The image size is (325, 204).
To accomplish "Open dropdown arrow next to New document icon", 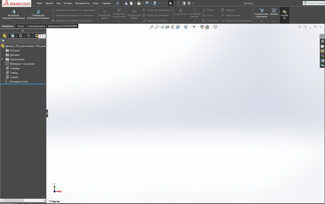I will pyautogui.click(x=135, y=3).
